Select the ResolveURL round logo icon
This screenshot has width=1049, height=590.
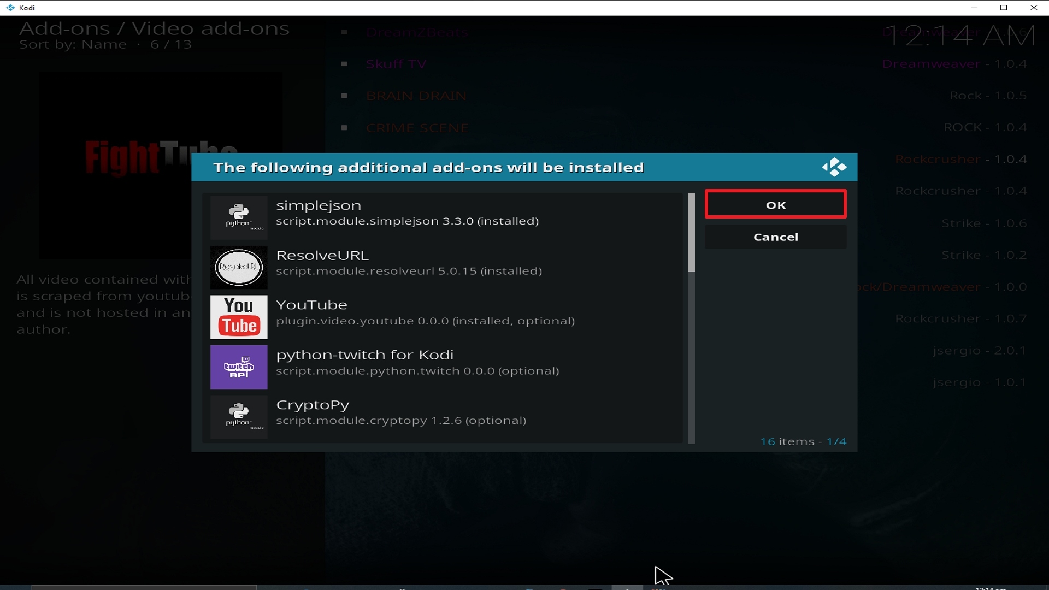[239, 267]
